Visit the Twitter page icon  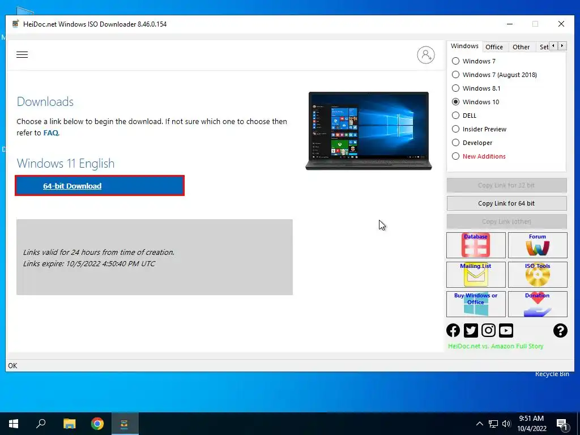pyautogui.click(x=471, y=330)
